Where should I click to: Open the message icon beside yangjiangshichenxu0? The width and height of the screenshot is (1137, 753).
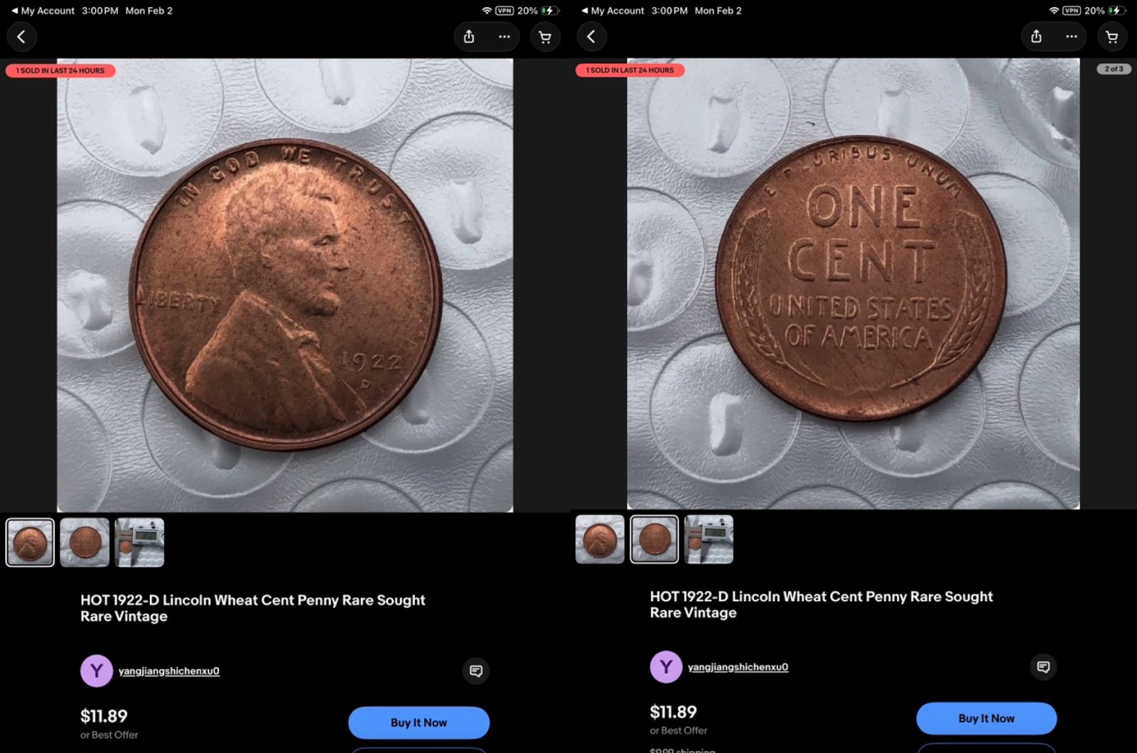coord(1044,667)
